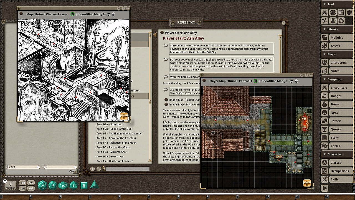Click the Modifier value box

coord(11,185)
